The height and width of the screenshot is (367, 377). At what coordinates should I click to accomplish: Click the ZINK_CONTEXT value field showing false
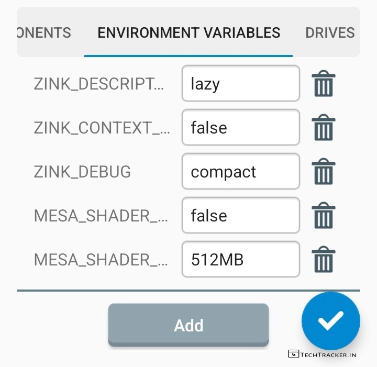tap(240, 128)
